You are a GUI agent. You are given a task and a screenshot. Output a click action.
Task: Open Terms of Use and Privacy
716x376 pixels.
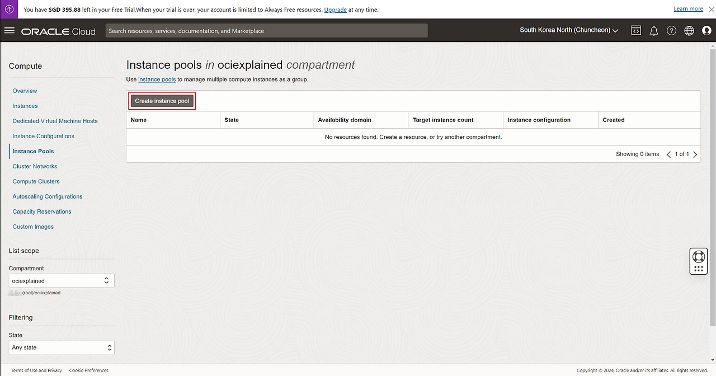click(36, 370)
